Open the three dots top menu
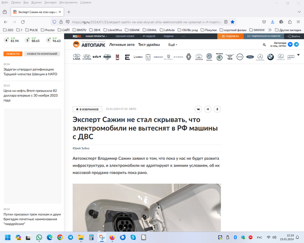The image size is (304, 243). (x=183, y=36)
